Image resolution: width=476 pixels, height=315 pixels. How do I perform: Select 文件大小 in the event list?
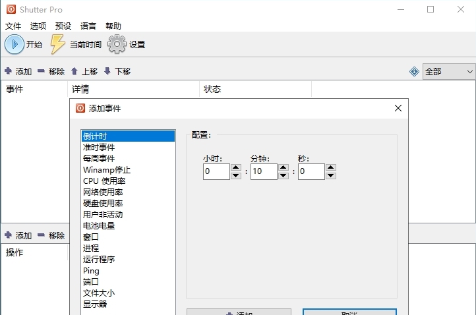(x=128, y=293)
